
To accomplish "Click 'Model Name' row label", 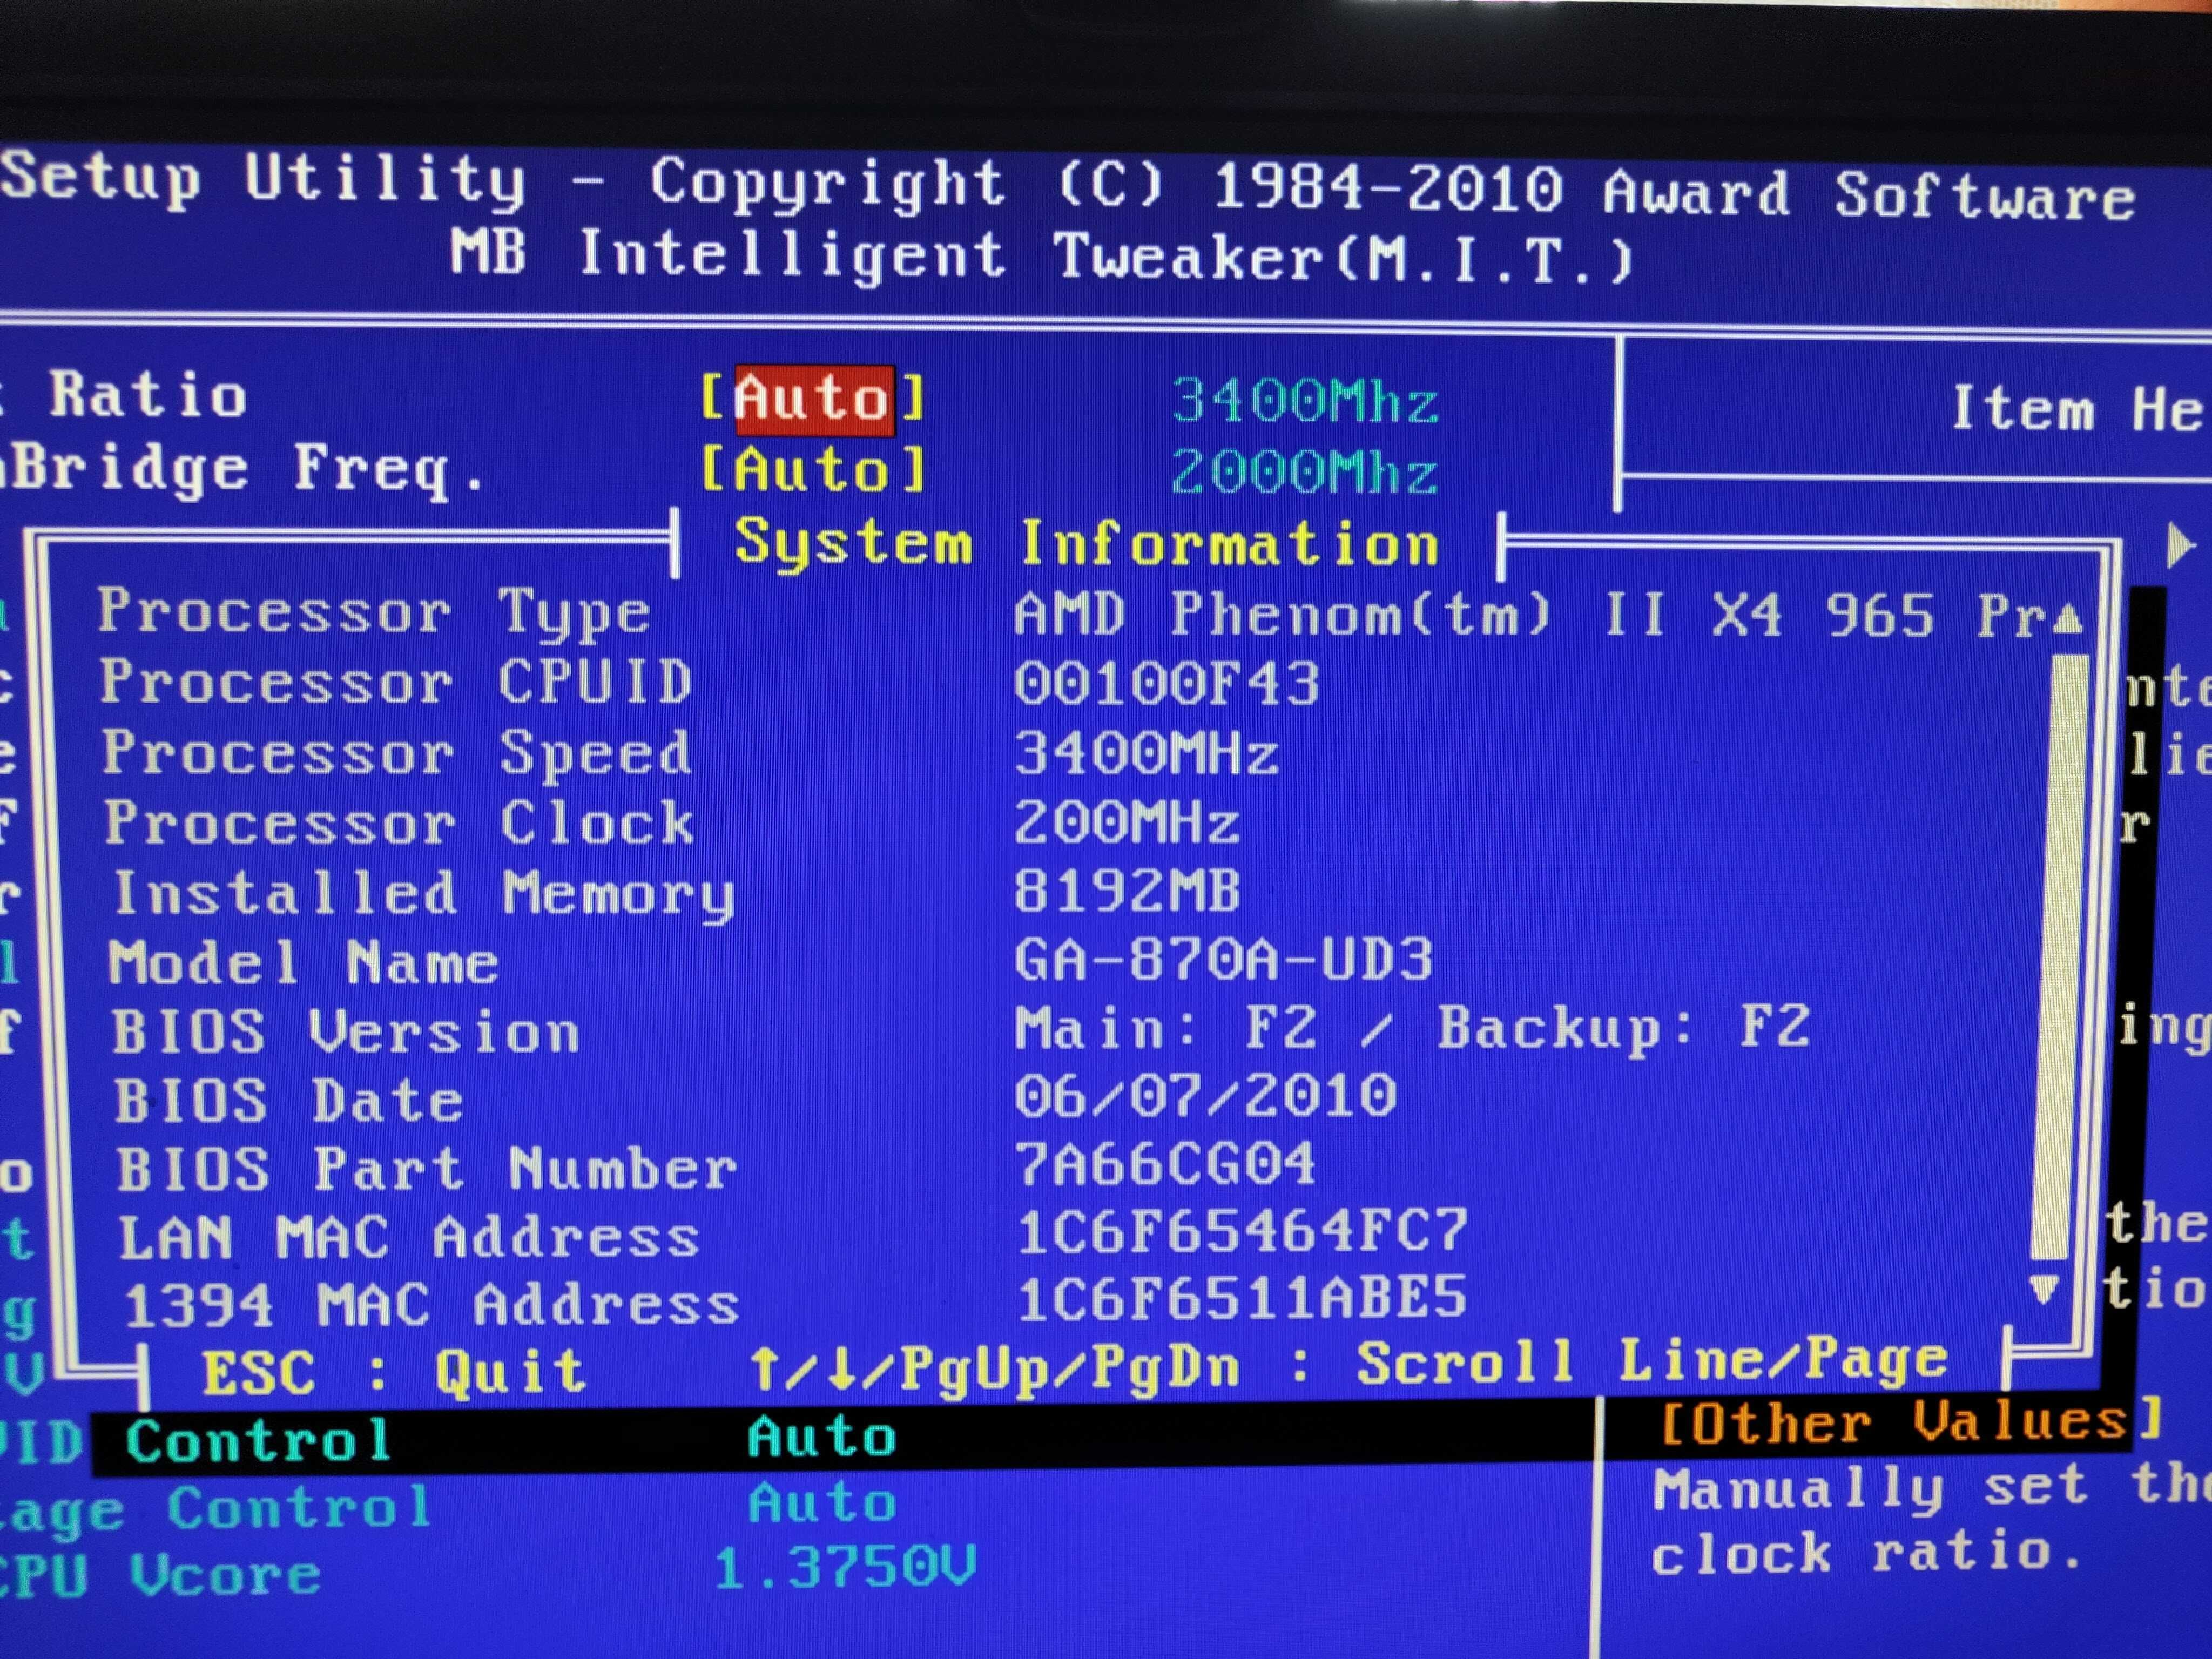I will (x=303, y=962).
